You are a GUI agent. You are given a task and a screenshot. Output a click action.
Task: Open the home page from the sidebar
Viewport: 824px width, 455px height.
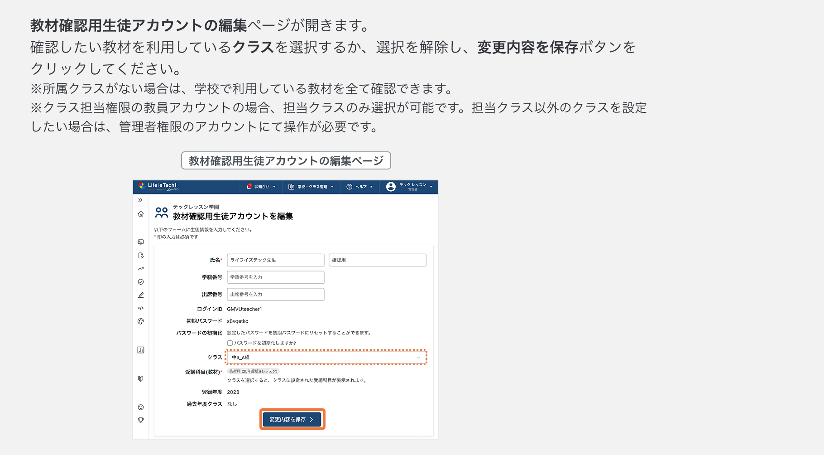[141, 213]
